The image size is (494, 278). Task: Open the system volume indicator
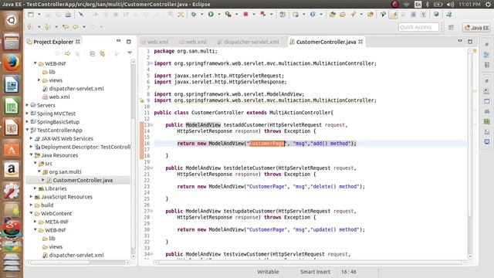451,4
